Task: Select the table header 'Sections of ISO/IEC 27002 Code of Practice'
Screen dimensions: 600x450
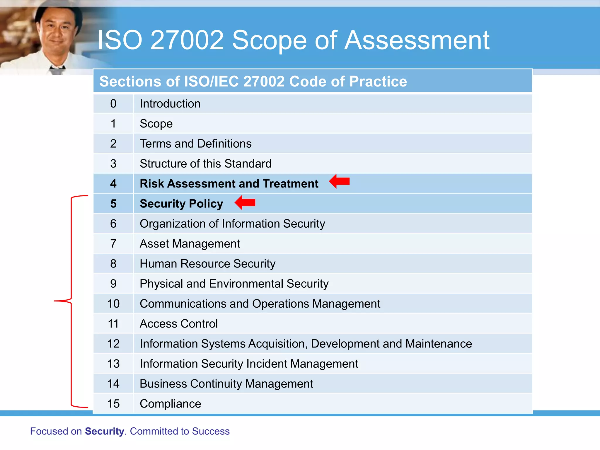Action: click(x=313, y=81)
